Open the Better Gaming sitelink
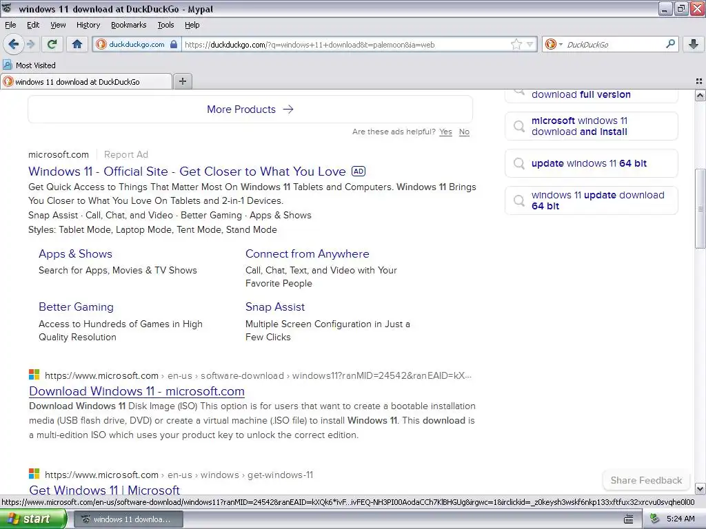 pyautogui.click(x=76, y=307)
